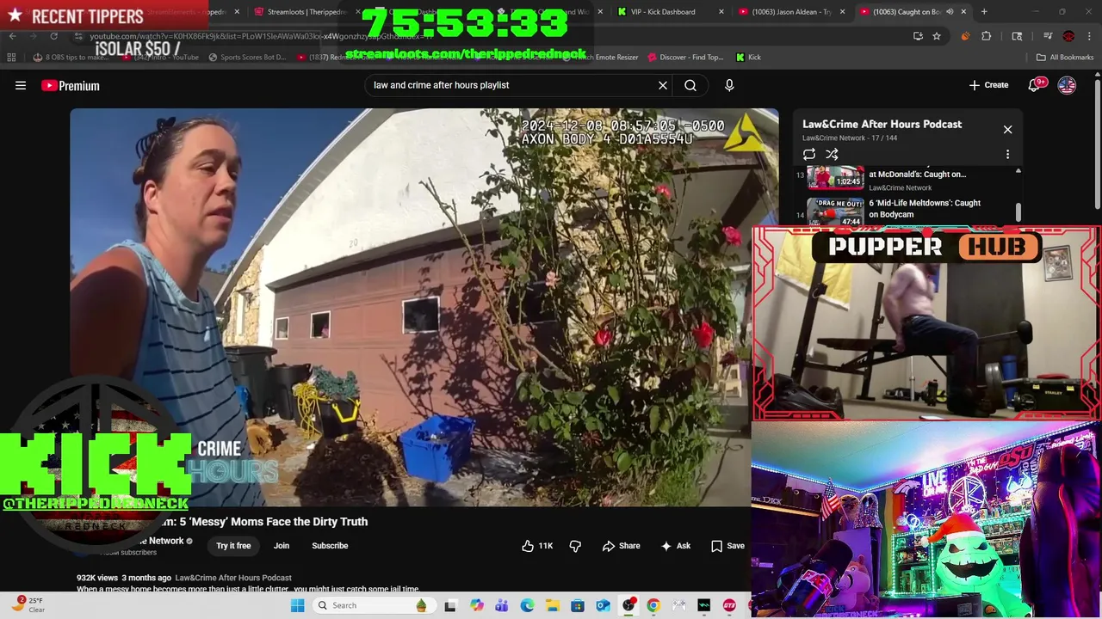Subscribe to the Law&Crime channel
1102x619 pixels.
[x=330, y=546]
